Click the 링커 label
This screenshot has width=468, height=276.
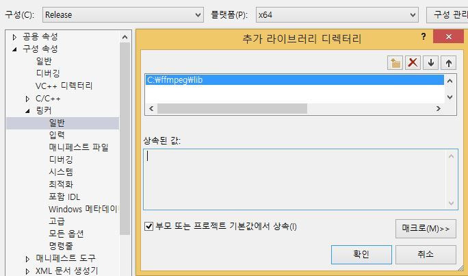click(x=44, y=111)
